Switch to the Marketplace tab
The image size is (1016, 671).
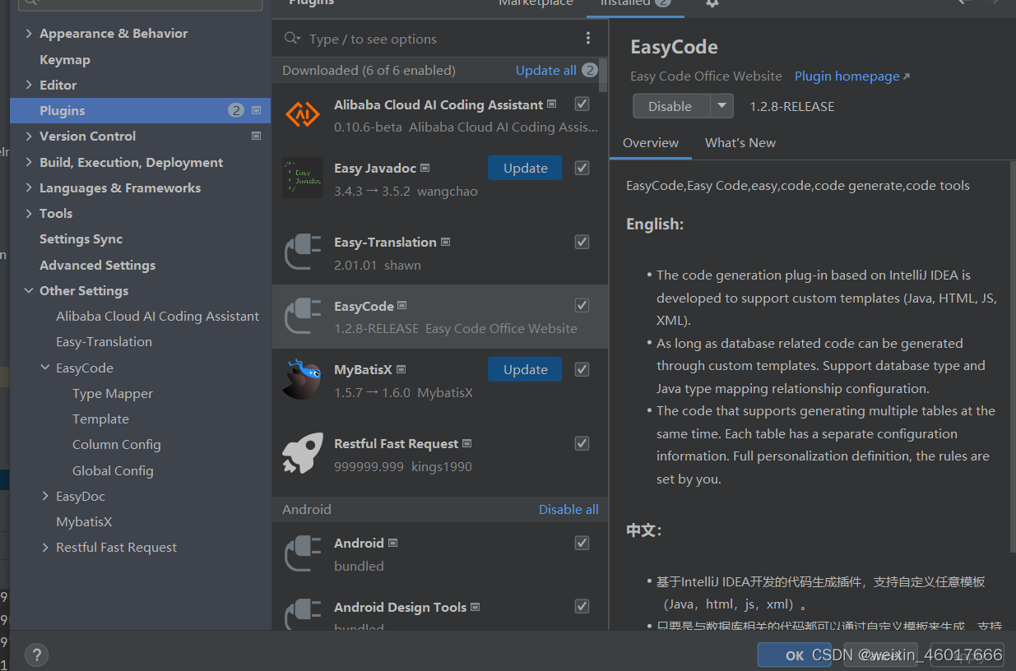click(536, 4)
